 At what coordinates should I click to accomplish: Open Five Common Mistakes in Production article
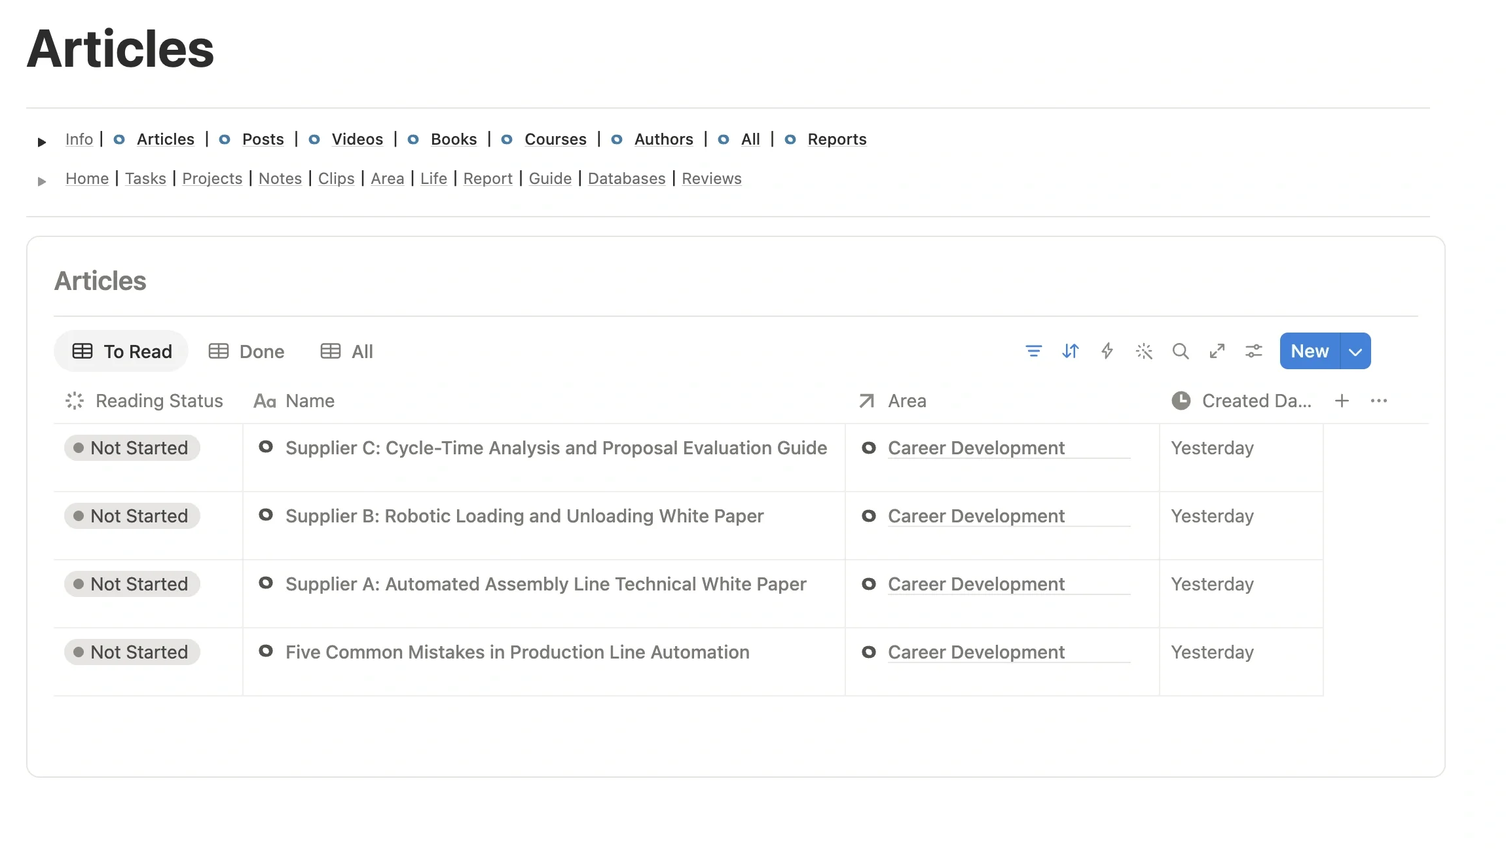tap(517, 652)
